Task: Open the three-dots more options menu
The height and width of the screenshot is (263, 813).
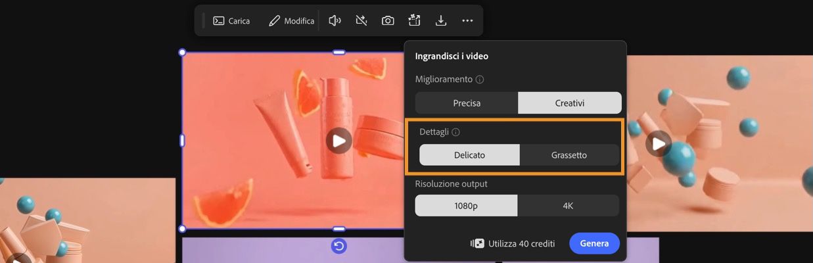Action: tap(467, 21)
